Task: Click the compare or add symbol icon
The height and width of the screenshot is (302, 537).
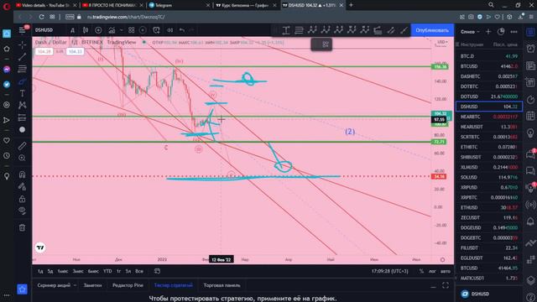Action: coord(98,30)
